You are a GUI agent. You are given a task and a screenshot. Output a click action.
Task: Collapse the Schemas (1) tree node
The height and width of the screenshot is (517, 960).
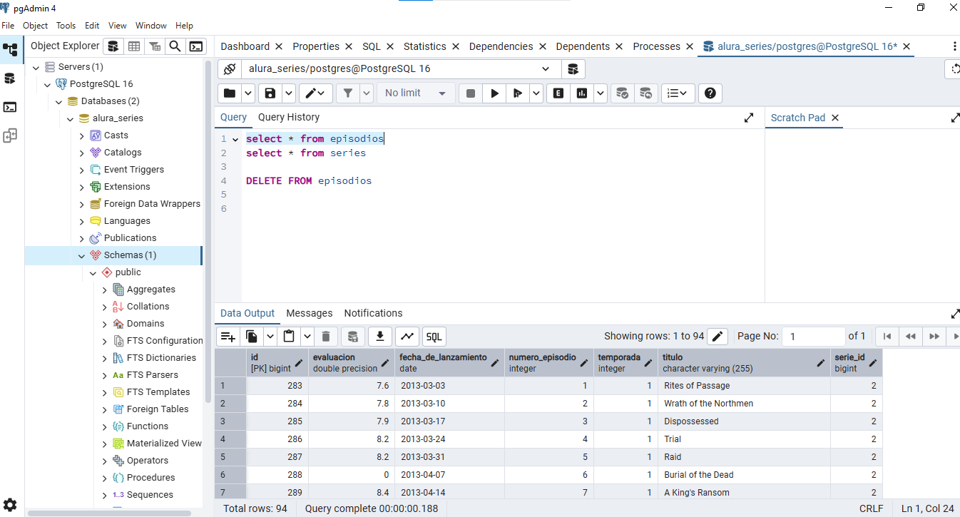pos(82,255)
